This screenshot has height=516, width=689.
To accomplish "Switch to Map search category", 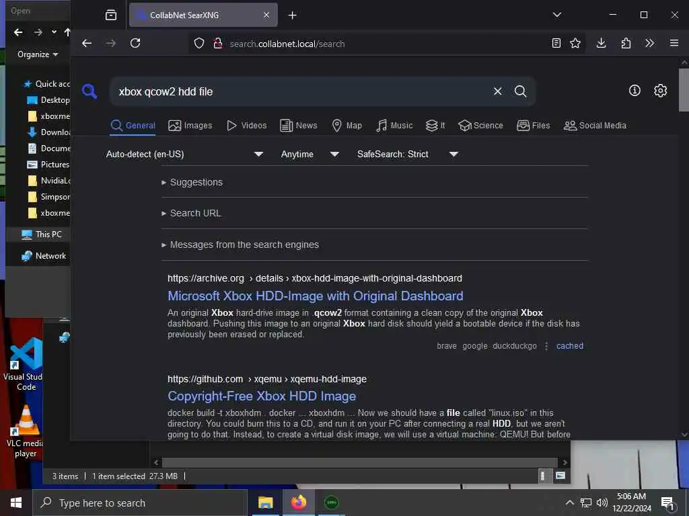I will click(x=347, y=126).
